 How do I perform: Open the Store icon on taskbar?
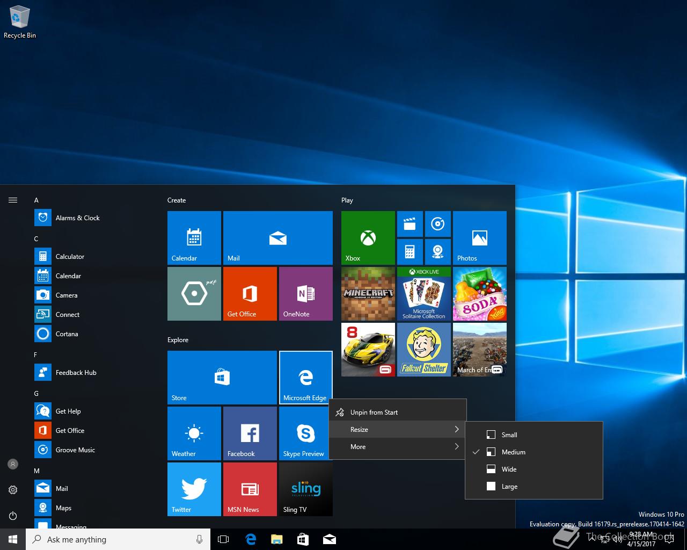click(x=303, y=539)
